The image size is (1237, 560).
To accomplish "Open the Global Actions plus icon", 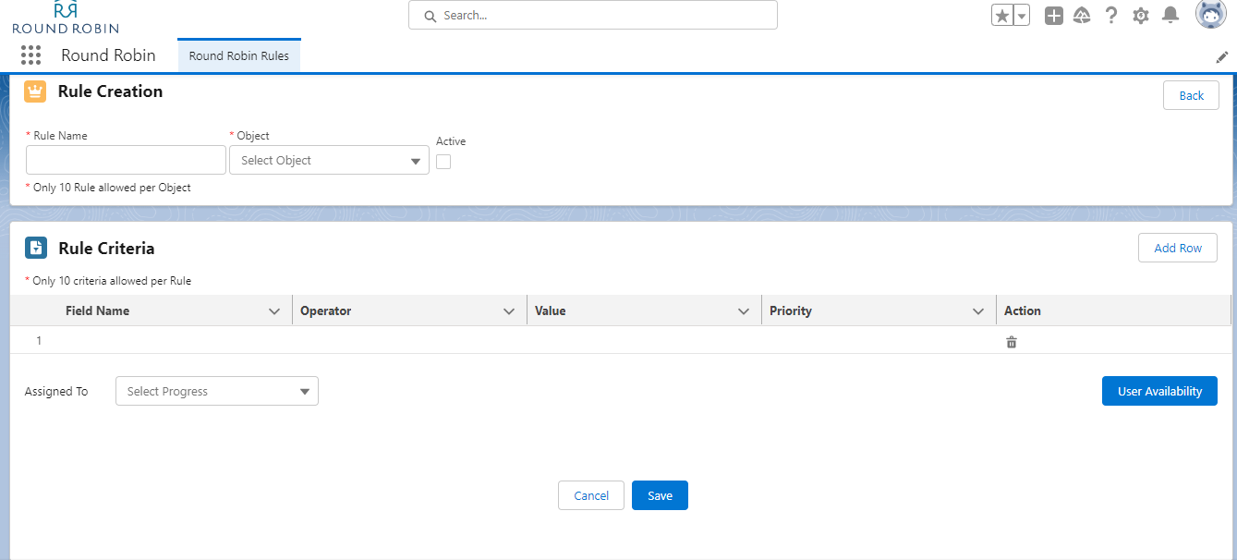I will click(x=1054, y=16).
